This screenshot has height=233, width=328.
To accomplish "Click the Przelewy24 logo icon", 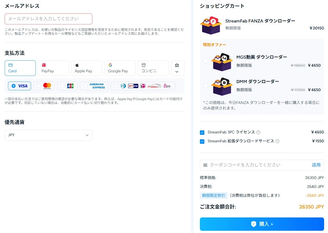I will pos(154,86).
